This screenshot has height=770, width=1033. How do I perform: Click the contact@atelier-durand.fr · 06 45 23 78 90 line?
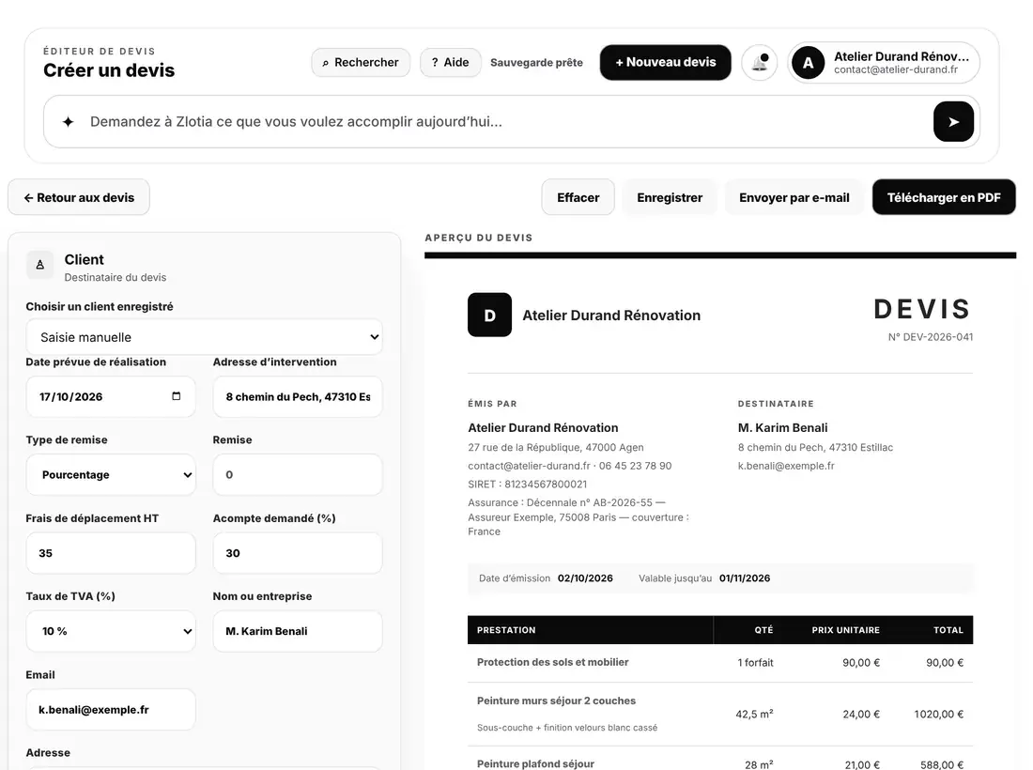570,466
